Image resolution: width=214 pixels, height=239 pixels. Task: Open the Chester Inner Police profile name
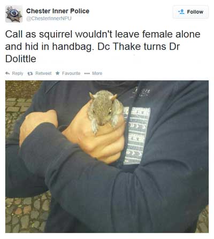click(58, 11)
